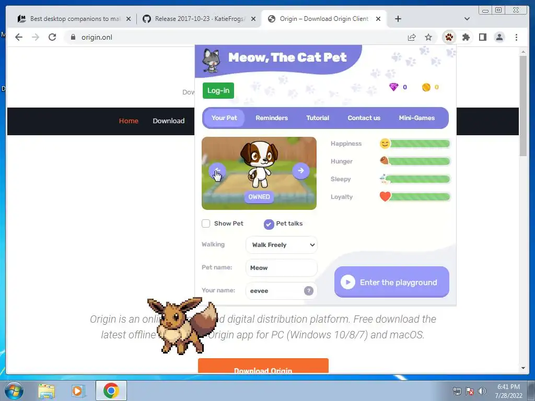Click the green Log-in button
The image size is (535, 401).
pyautogui.click(x=218, y=90)
